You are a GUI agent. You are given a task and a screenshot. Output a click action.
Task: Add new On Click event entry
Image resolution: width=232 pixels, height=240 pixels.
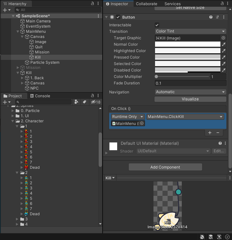point(210,133)
